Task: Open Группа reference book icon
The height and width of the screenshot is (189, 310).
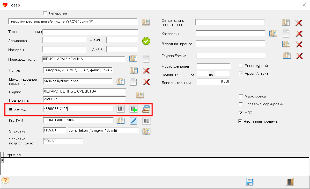Action: click(x=140, y=95)
